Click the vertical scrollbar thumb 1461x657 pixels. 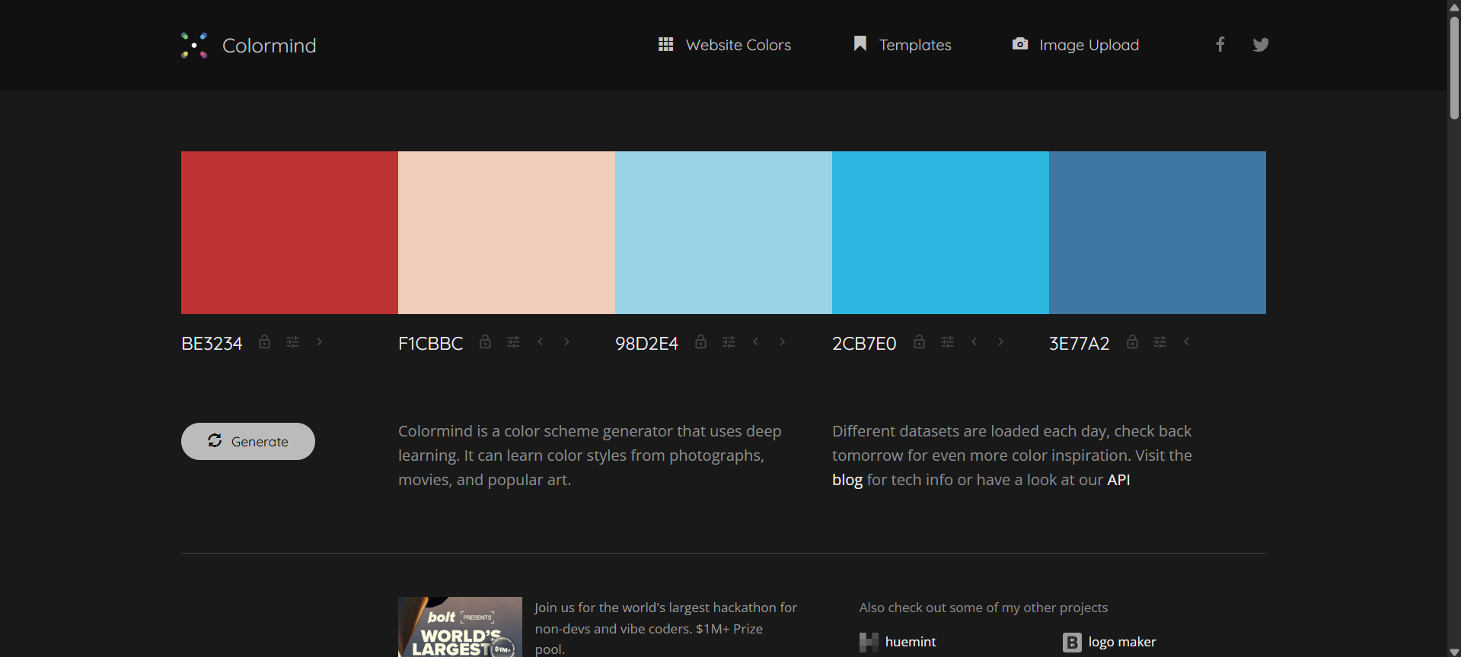click(x=1454, y=67)
